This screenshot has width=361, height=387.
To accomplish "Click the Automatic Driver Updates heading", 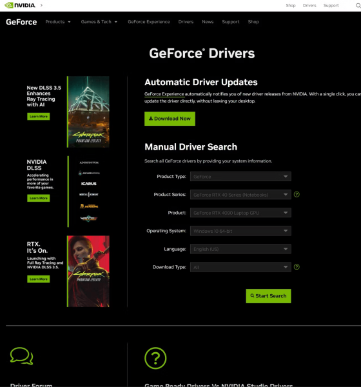I will pyautogui.click(x=201, y=82).
